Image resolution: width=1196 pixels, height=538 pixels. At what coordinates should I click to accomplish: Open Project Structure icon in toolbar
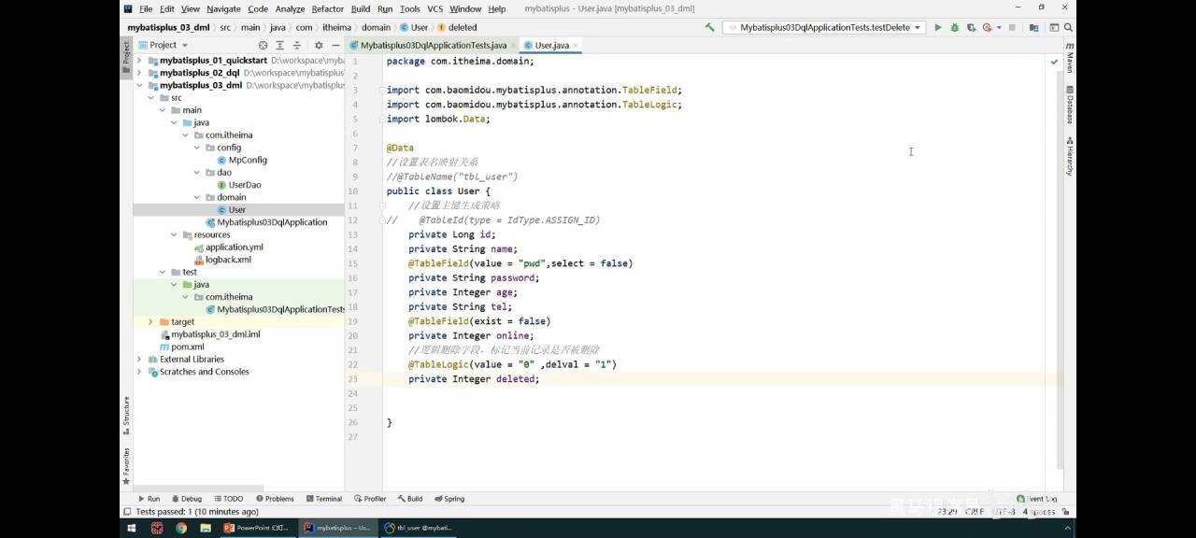click(x=1034, y=27)
